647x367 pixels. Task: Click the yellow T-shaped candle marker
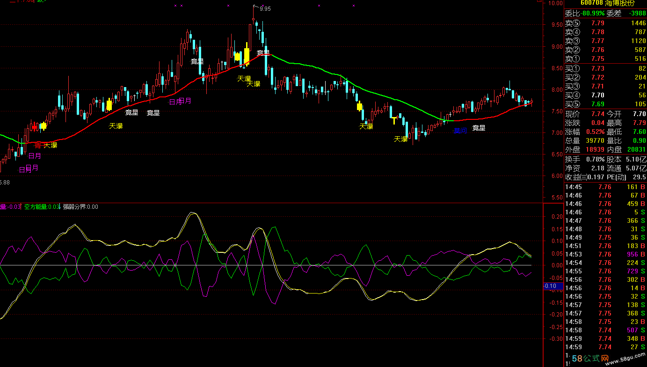(394, 120)
